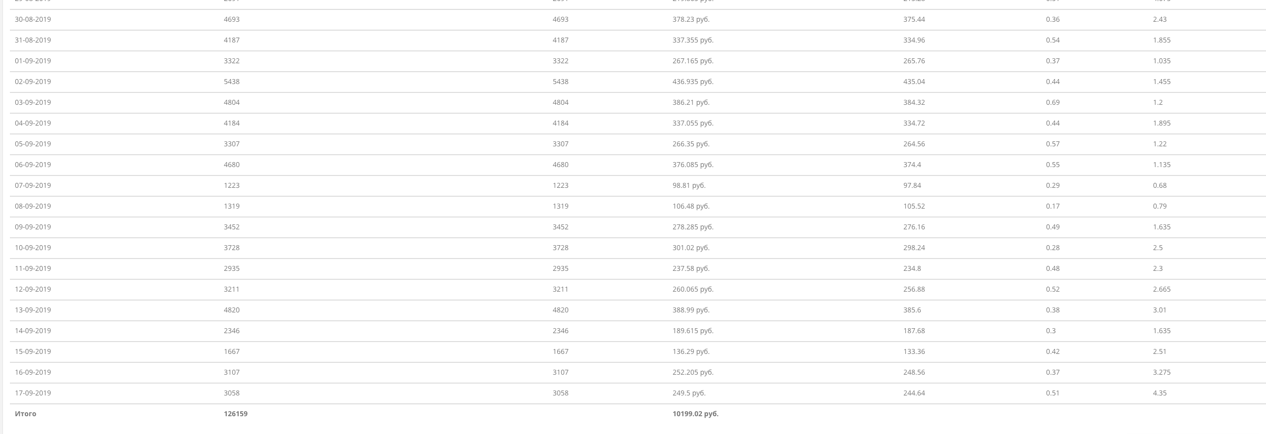Select the 10-09-2019 date entry
The image size is (1266, 434).
point(33,248)
